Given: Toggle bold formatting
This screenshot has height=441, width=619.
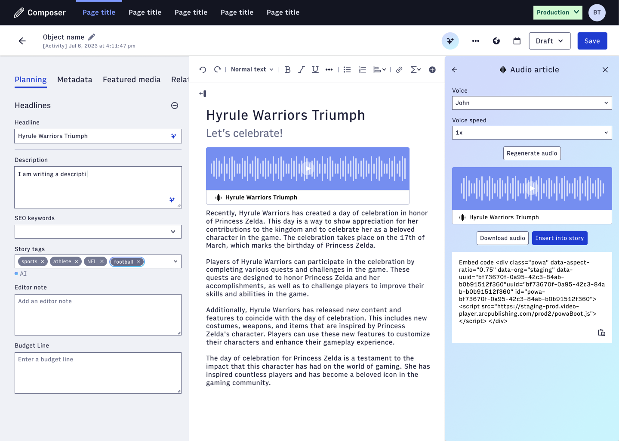Looking at the screenshot, I should [288, 69].
